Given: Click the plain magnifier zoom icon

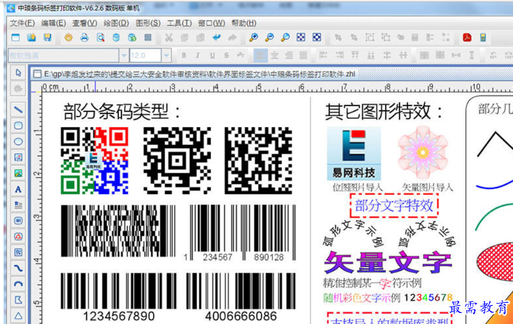Looking at the screenshot, I should pos(285,38).
